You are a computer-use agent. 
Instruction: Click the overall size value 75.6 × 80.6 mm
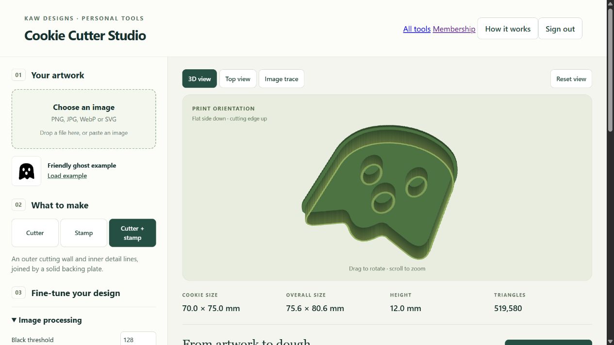[x=315, y=308]
